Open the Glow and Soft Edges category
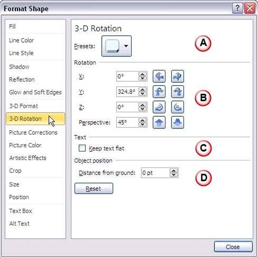Image resolution: width=258 pixels, height=258 pixels. click(x=35, y=92)
